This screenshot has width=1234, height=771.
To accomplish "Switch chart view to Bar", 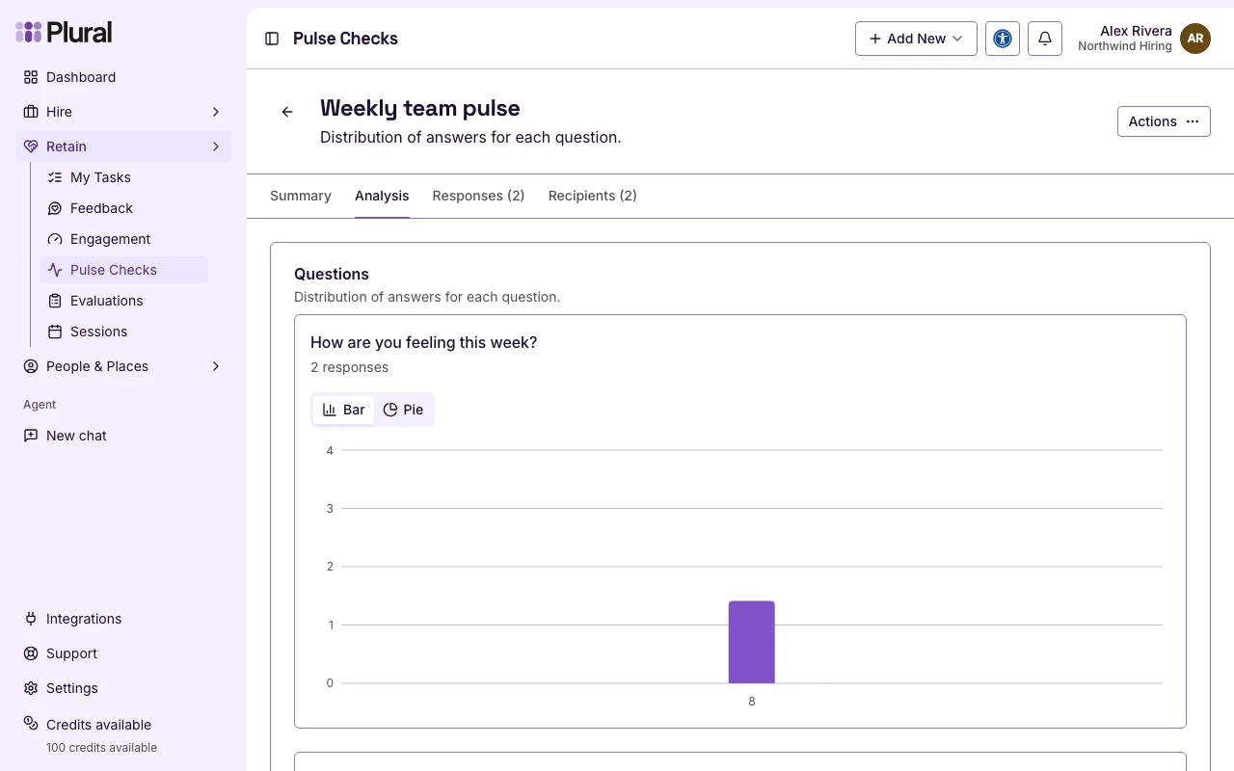I will point(343,410).
